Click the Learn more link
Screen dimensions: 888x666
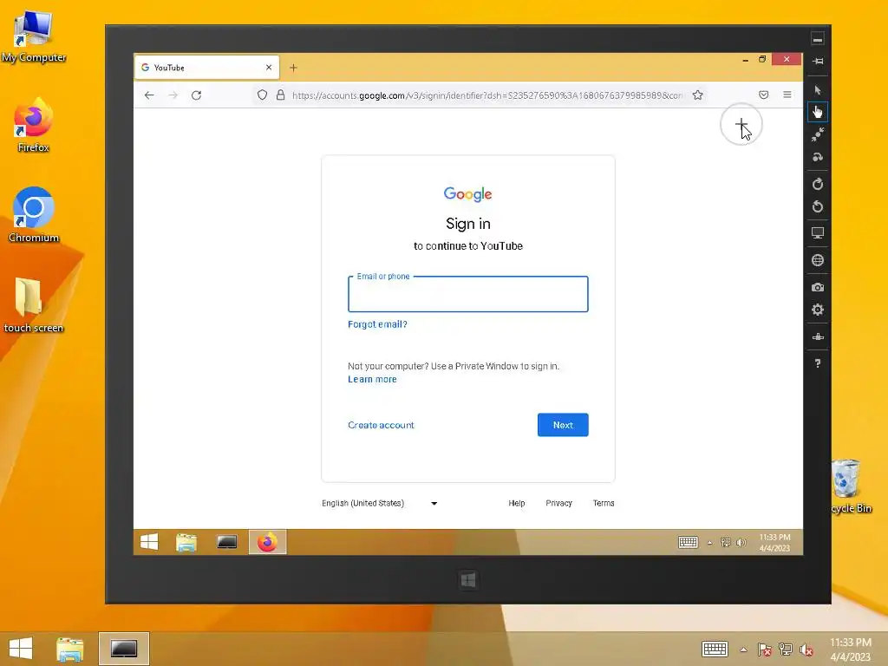point(372,380)
